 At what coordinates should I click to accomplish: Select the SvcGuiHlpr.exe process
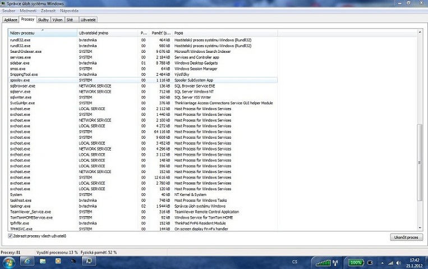tap(143, 103)
